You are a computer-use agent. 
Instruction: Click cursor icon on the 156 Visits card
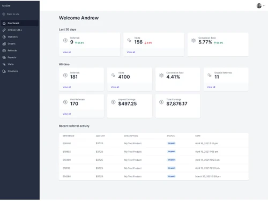point(129,40)
